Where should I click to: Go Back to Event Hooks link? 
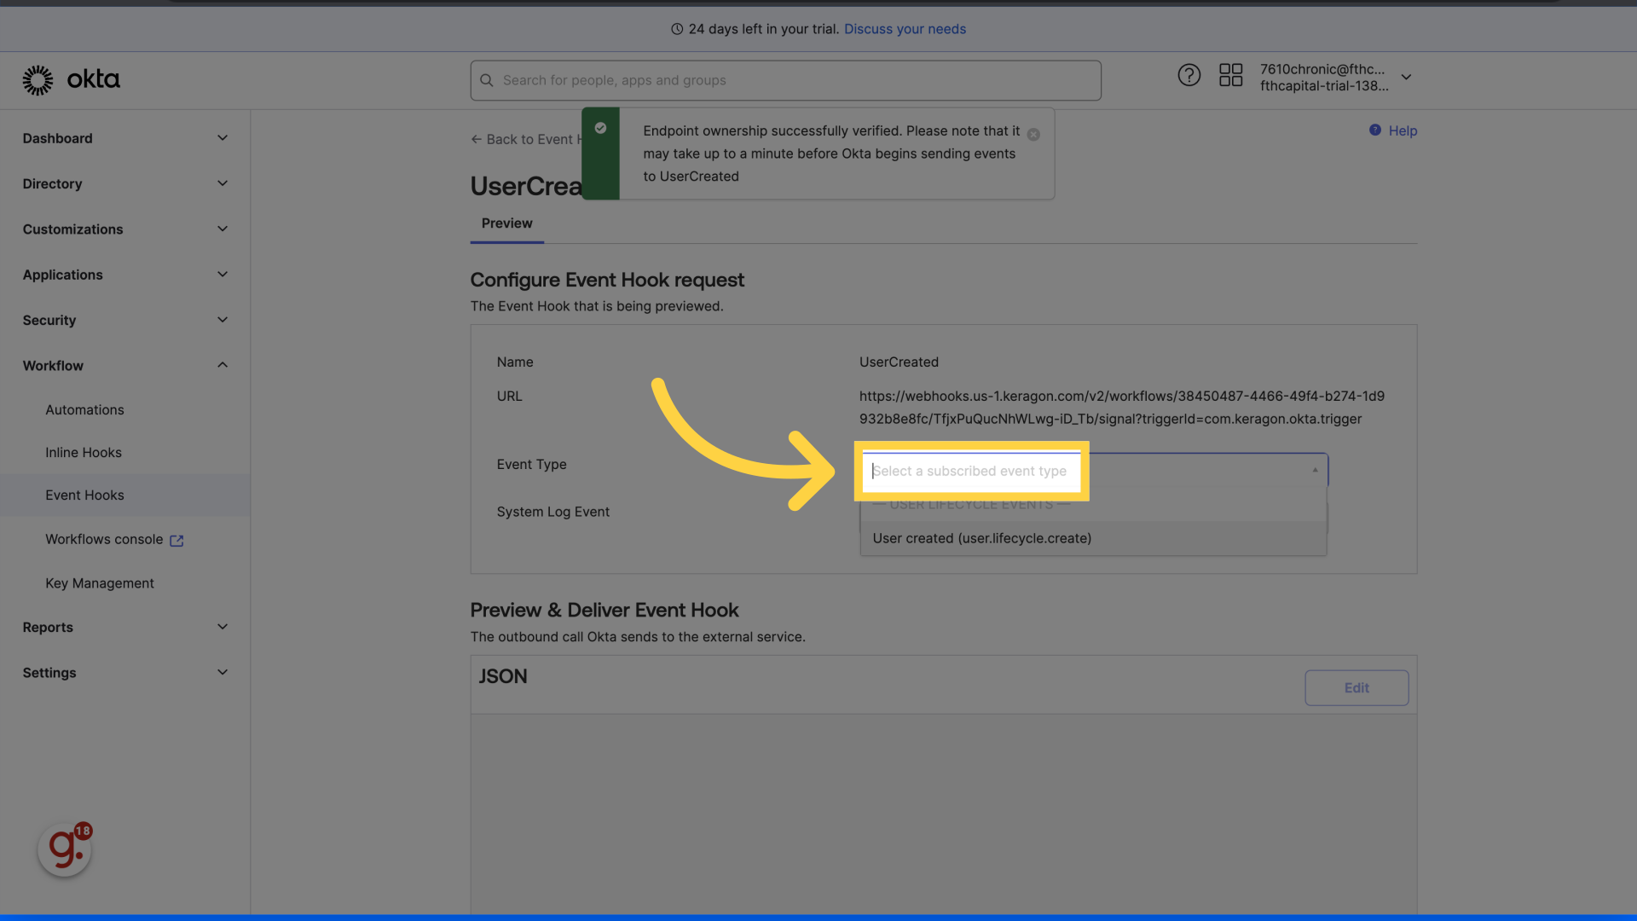click(524, 139)
